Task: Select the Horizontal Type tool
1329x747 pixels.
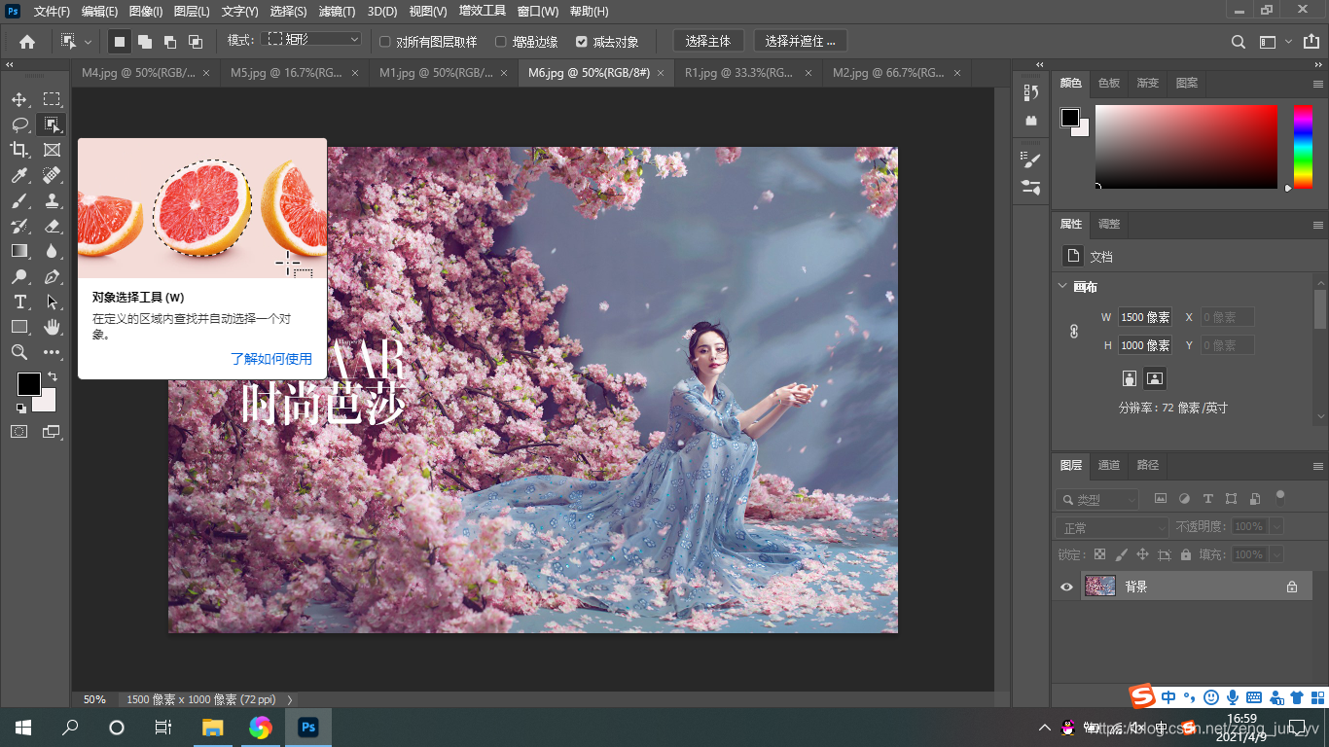Action: point(18,302)
